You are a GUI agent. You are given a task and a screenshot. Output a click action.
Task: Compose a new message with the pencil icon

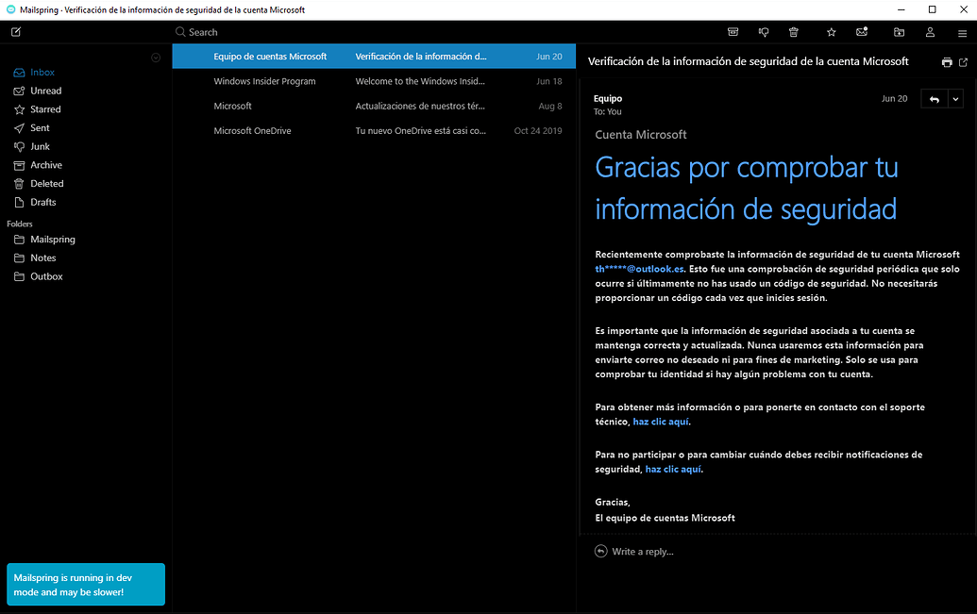16,32
